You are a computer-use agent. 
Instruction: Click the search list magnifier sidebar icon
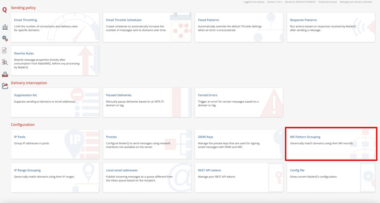[5, 62]
